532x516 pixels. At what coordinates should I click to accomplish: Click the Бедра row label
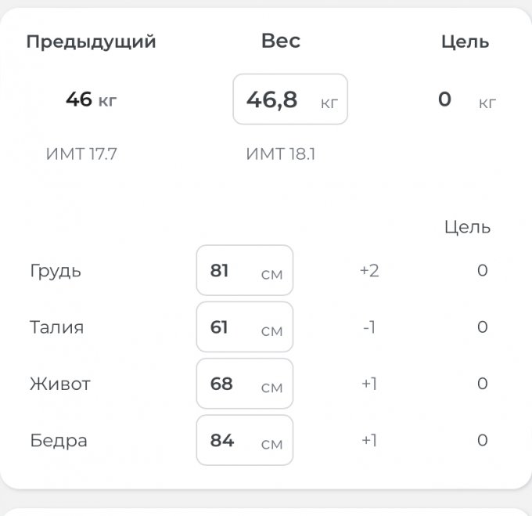(x=59, y=440)
